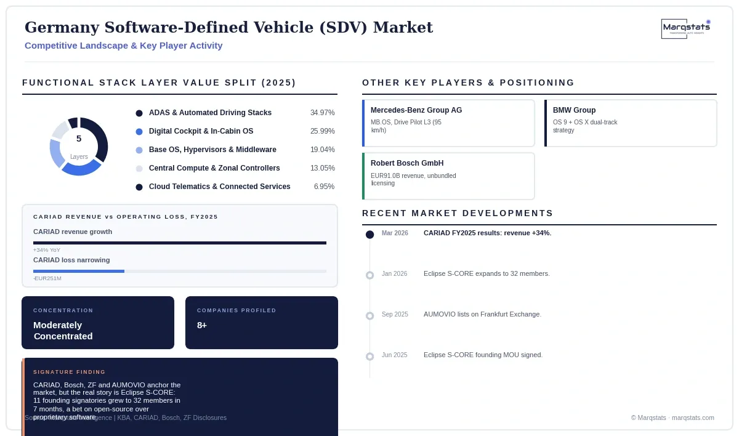The height and width of the screenshot is (436, 739).
Task: Select the Base OS, Hypervisors & Middleware legend dot
Action: click(x=139, y=150)
